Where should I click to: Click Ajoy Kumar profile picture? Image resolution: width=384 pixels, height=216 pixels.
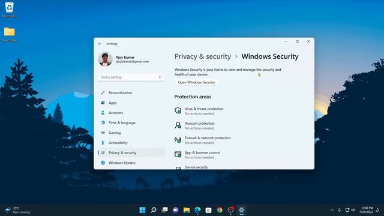point(106,59)
